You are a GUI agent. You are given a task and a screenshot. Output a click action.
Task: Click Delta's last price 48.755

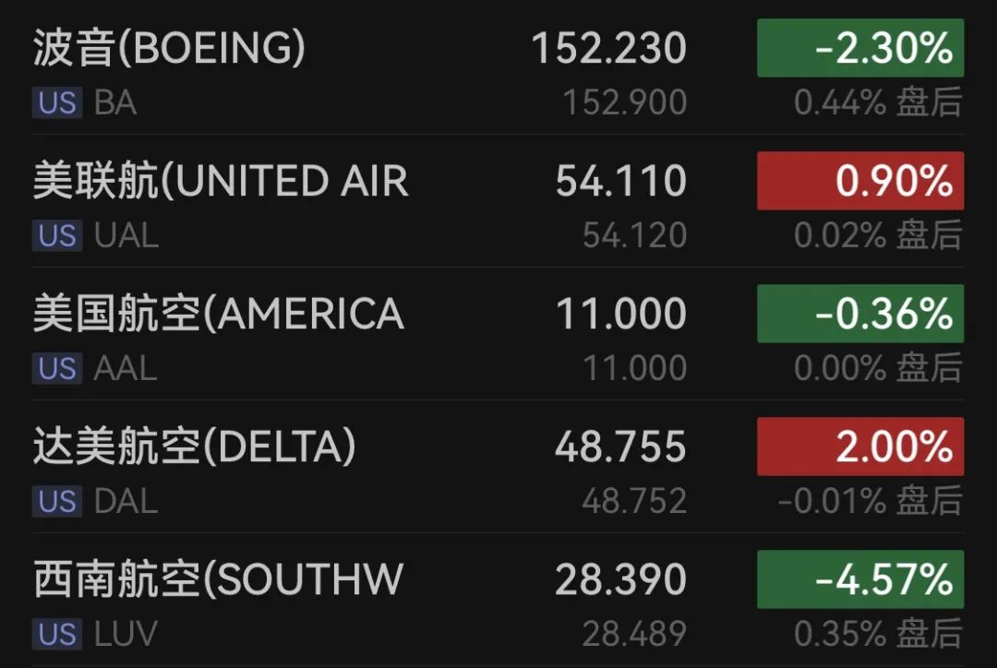click(x=620, y=447)
